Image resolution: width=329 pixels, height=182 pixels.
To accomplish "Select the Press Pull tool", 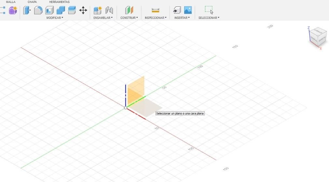I will click(x=27, y=10).
